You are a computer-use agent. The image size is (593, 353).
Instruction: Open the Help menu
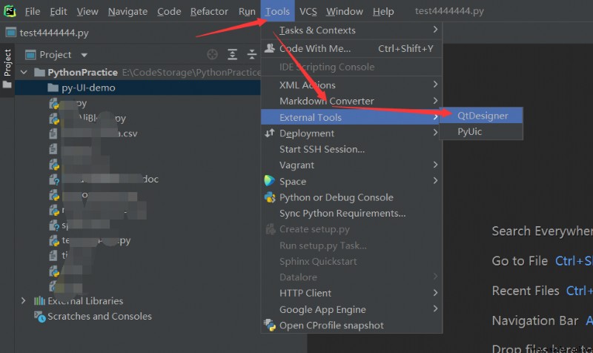point(383,12)
